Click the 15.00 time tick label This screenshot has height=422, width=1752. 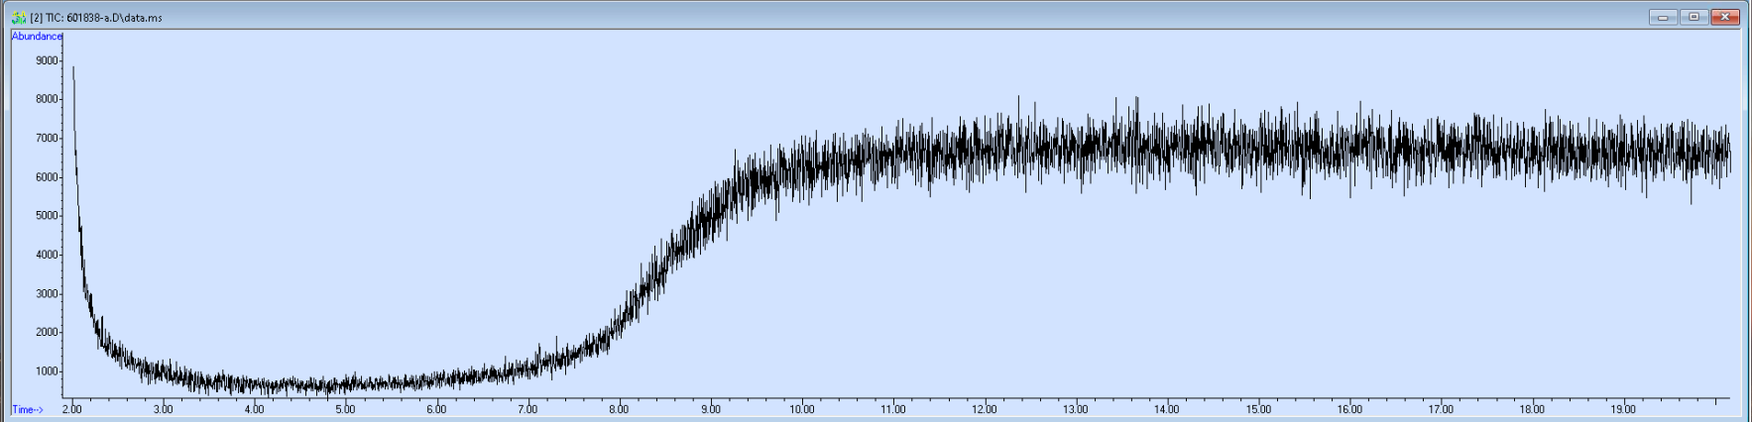tap(1258, 409)
